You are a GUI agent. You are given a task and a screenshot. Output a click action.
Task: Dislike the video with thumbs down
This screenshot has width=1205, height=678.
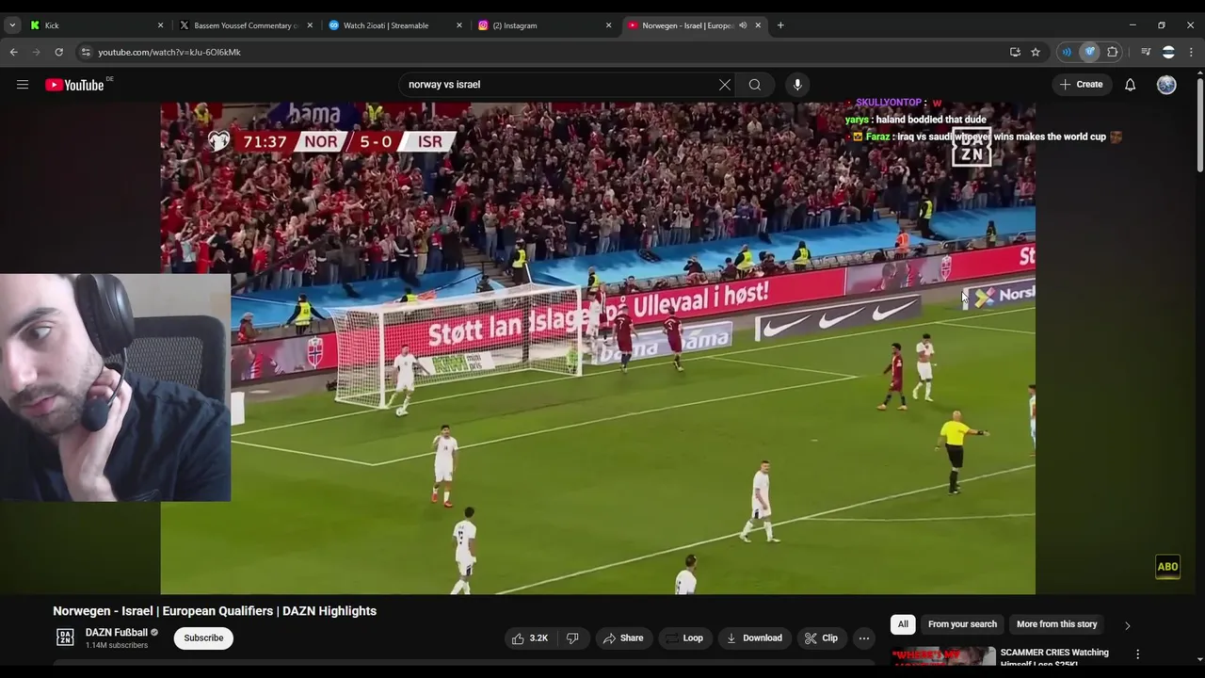(x=572, y=638)
